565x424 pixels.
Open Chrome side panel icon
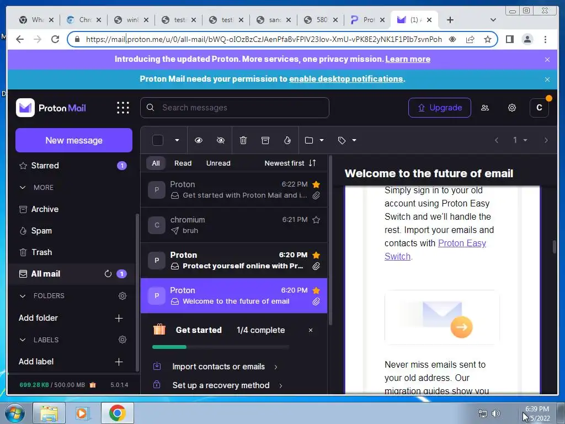tap(509, 39)
